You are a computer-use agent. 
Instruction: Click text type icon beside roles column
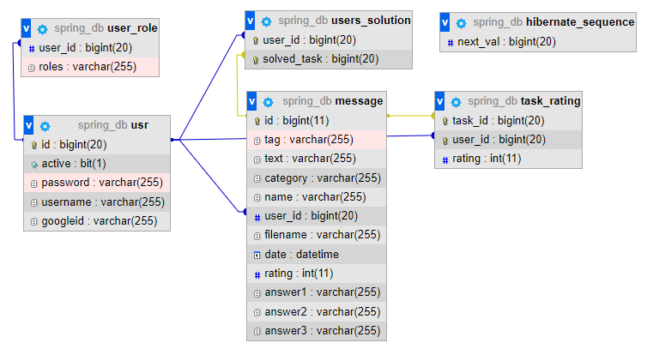(31, 68)
